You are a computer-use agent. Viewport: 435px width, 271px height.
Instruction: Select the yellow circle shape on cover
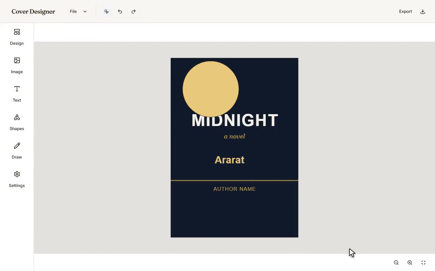(x=211, y=89)
